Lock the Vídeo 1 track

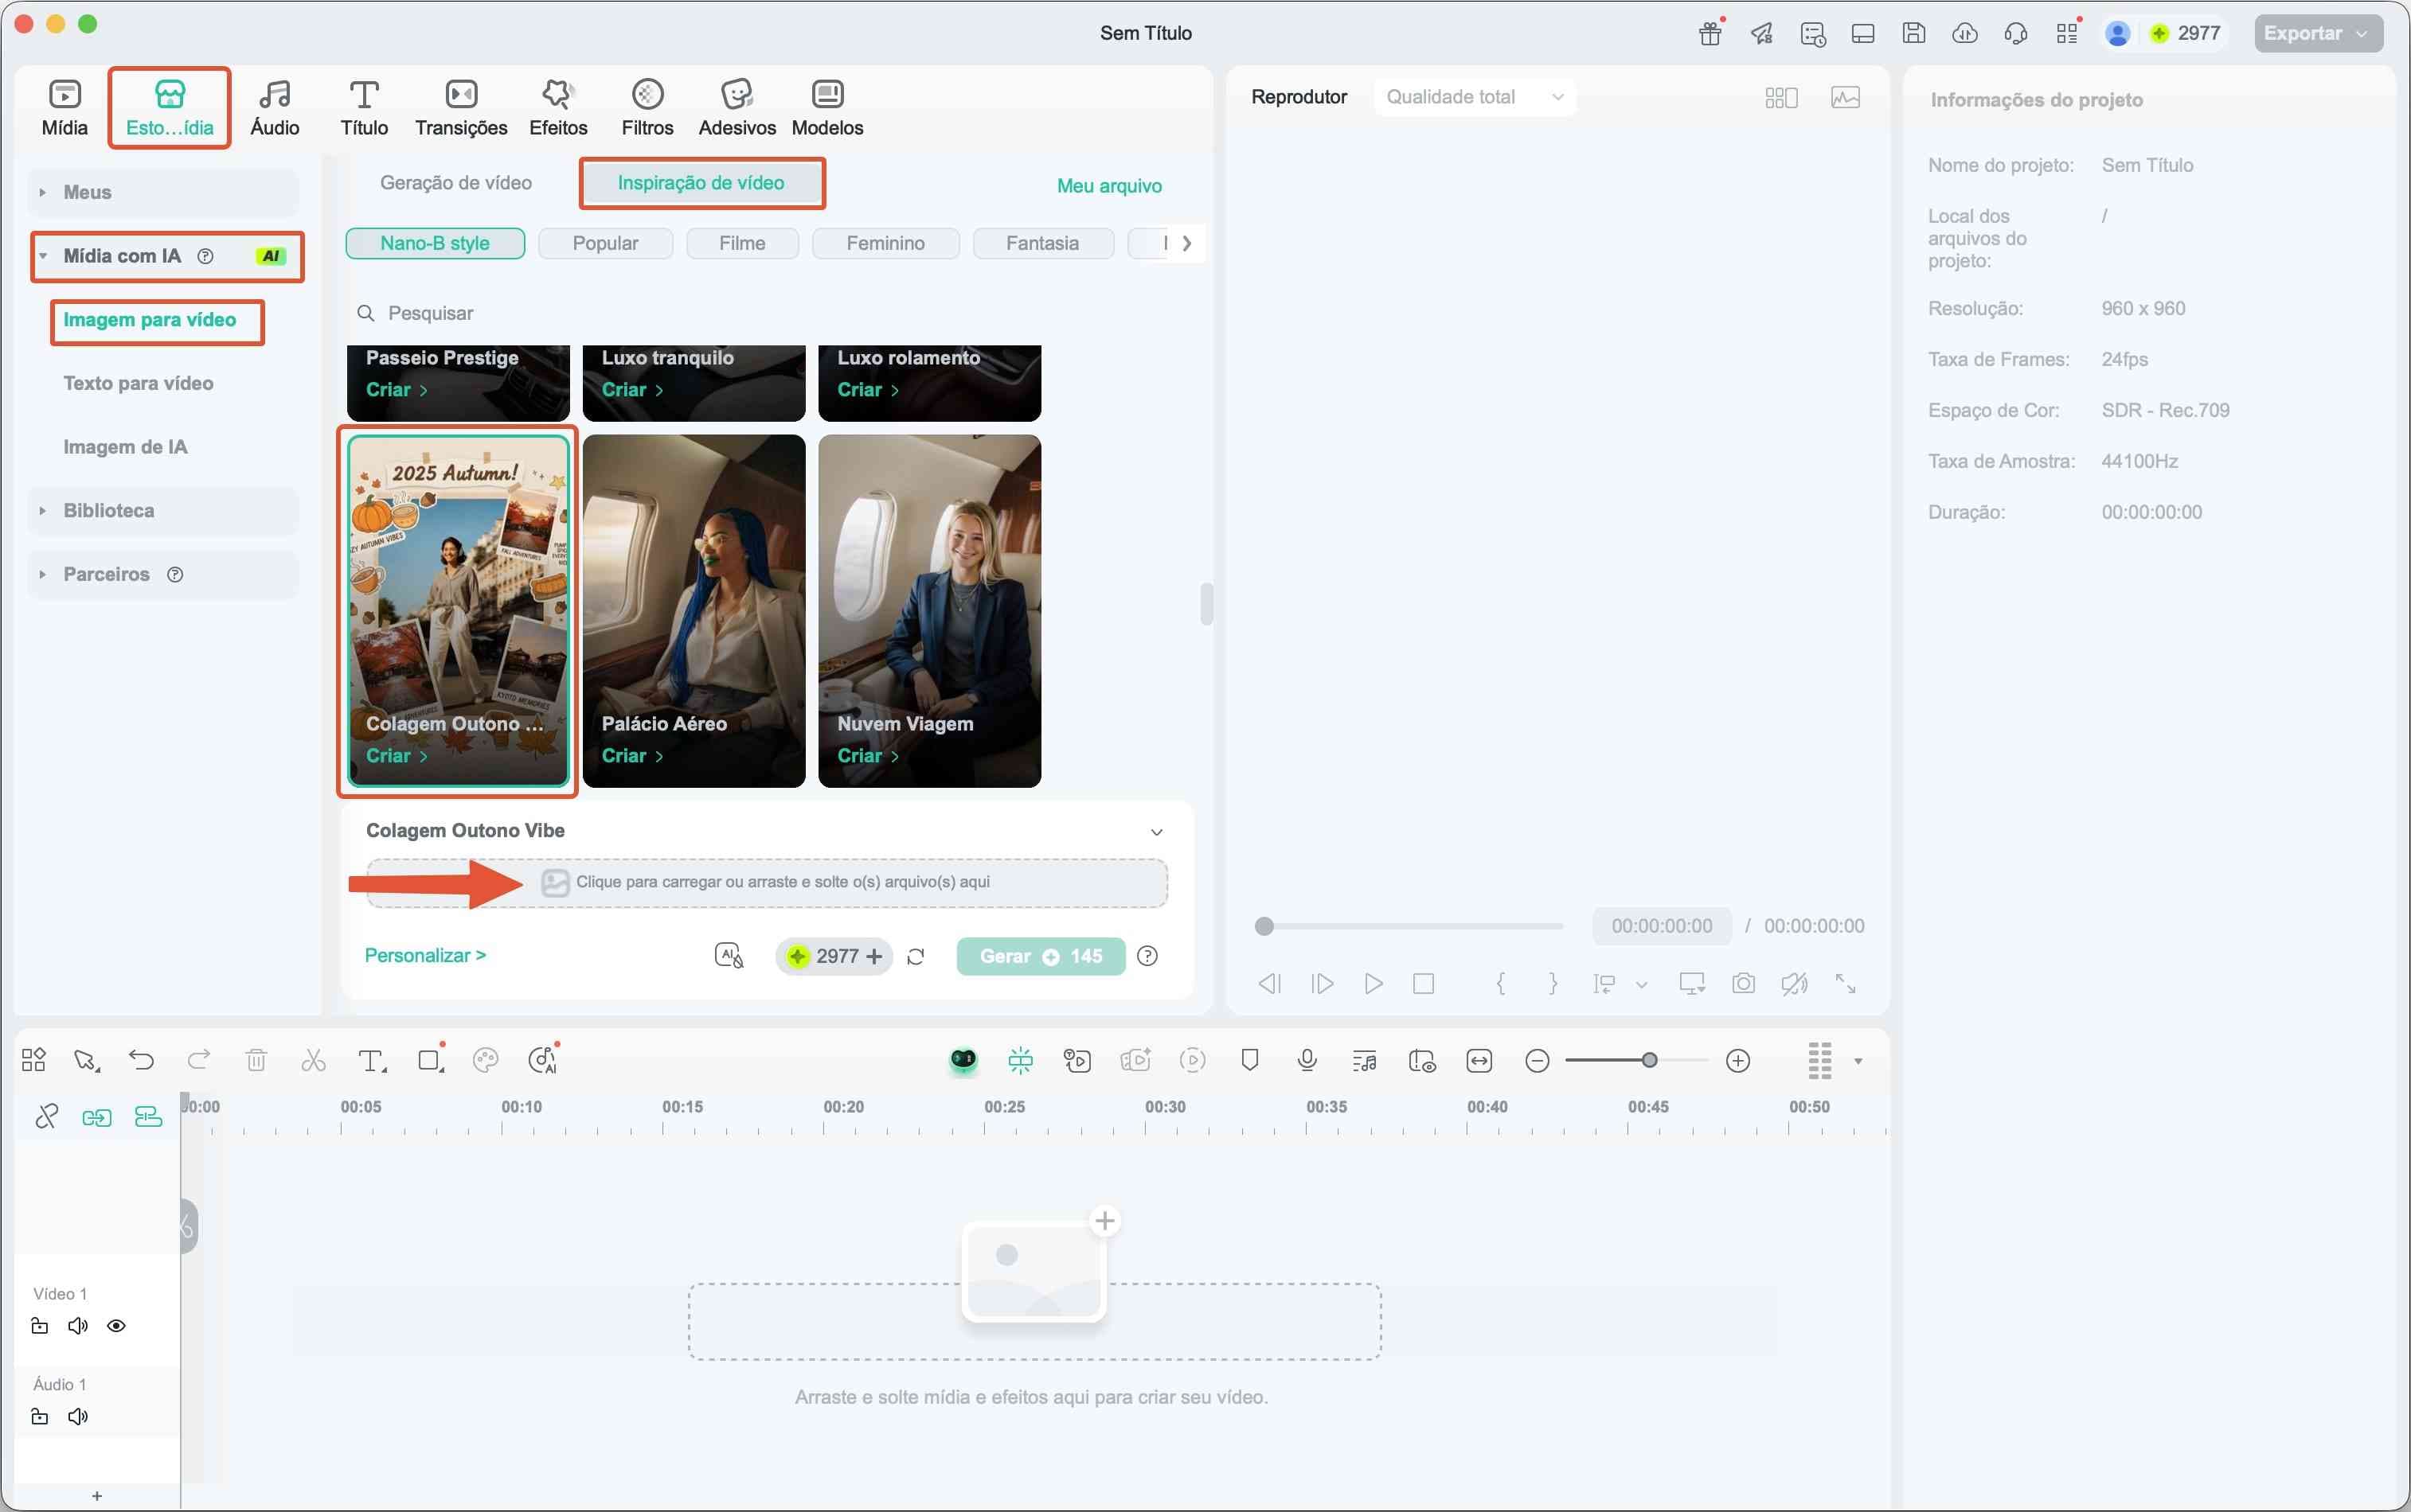coord(40,1325)
